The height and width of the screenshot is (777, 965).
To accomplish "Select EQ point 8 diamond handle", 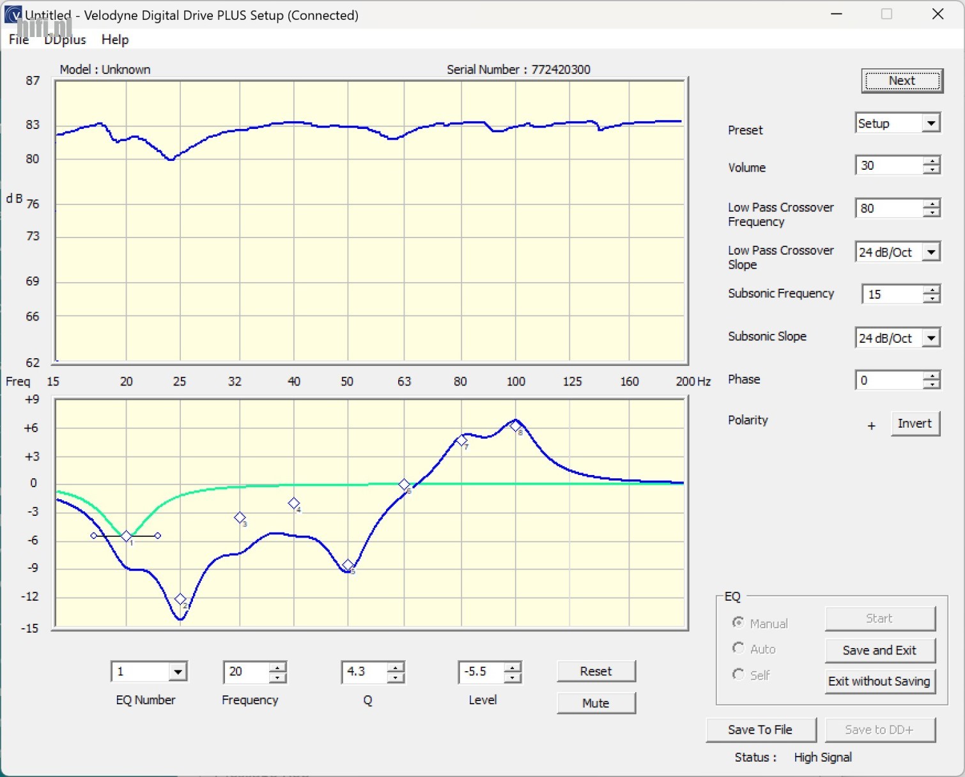I will (x=515, y=426).
